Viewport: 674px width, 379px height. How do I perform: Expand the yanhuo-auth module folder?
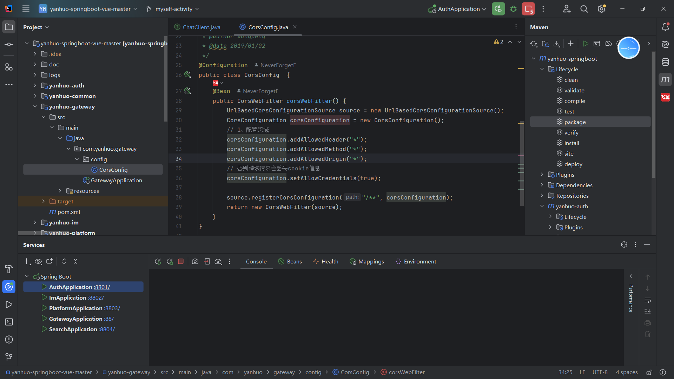point(35,85)
